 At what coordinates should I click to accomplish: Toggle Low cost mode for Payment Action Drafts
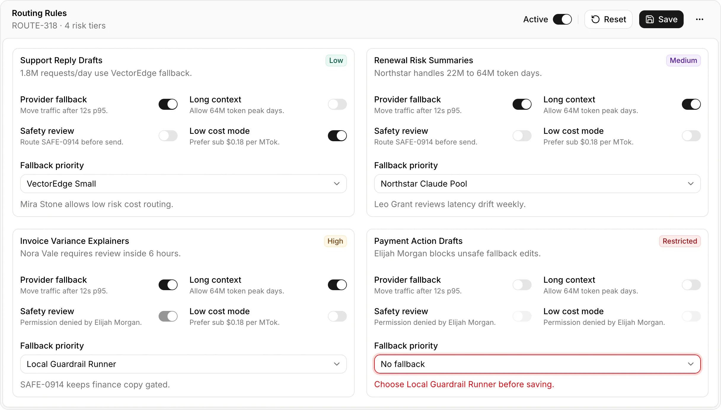(691, 316)
